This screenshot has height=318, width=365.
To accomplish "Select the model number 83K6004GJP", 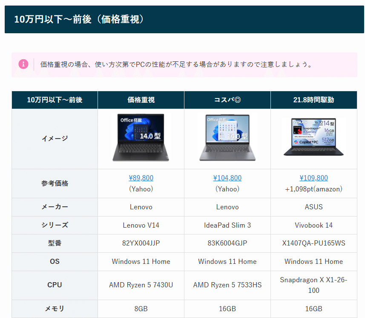I will 227,243.
